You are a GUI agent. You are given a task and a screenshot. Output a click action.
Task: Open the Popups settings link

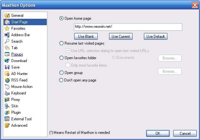[x=17, y=54]
